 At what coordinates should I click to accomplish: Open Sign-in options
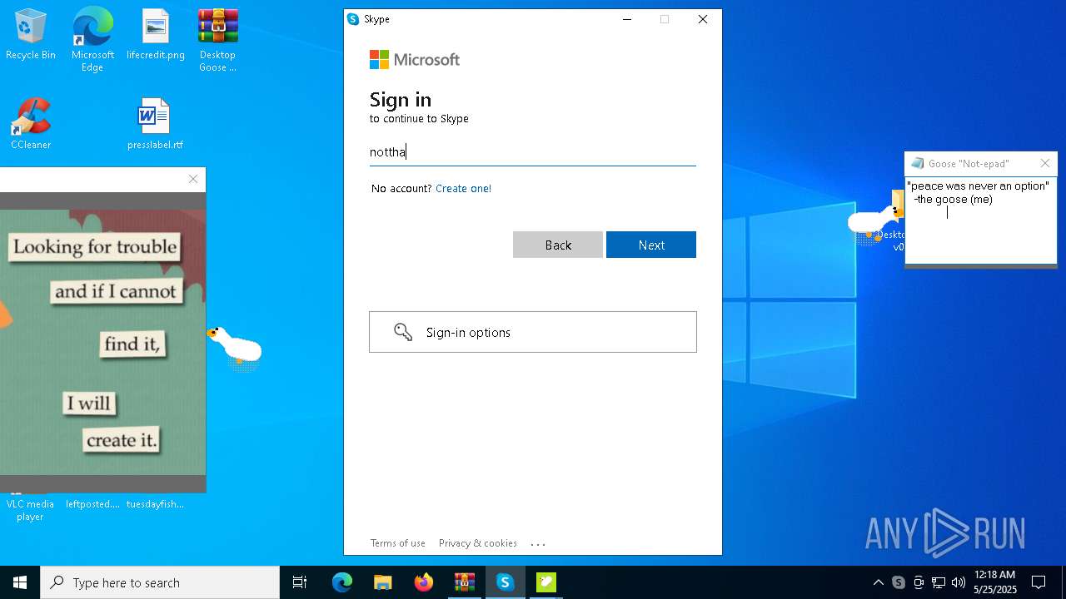tap(533, 332)
